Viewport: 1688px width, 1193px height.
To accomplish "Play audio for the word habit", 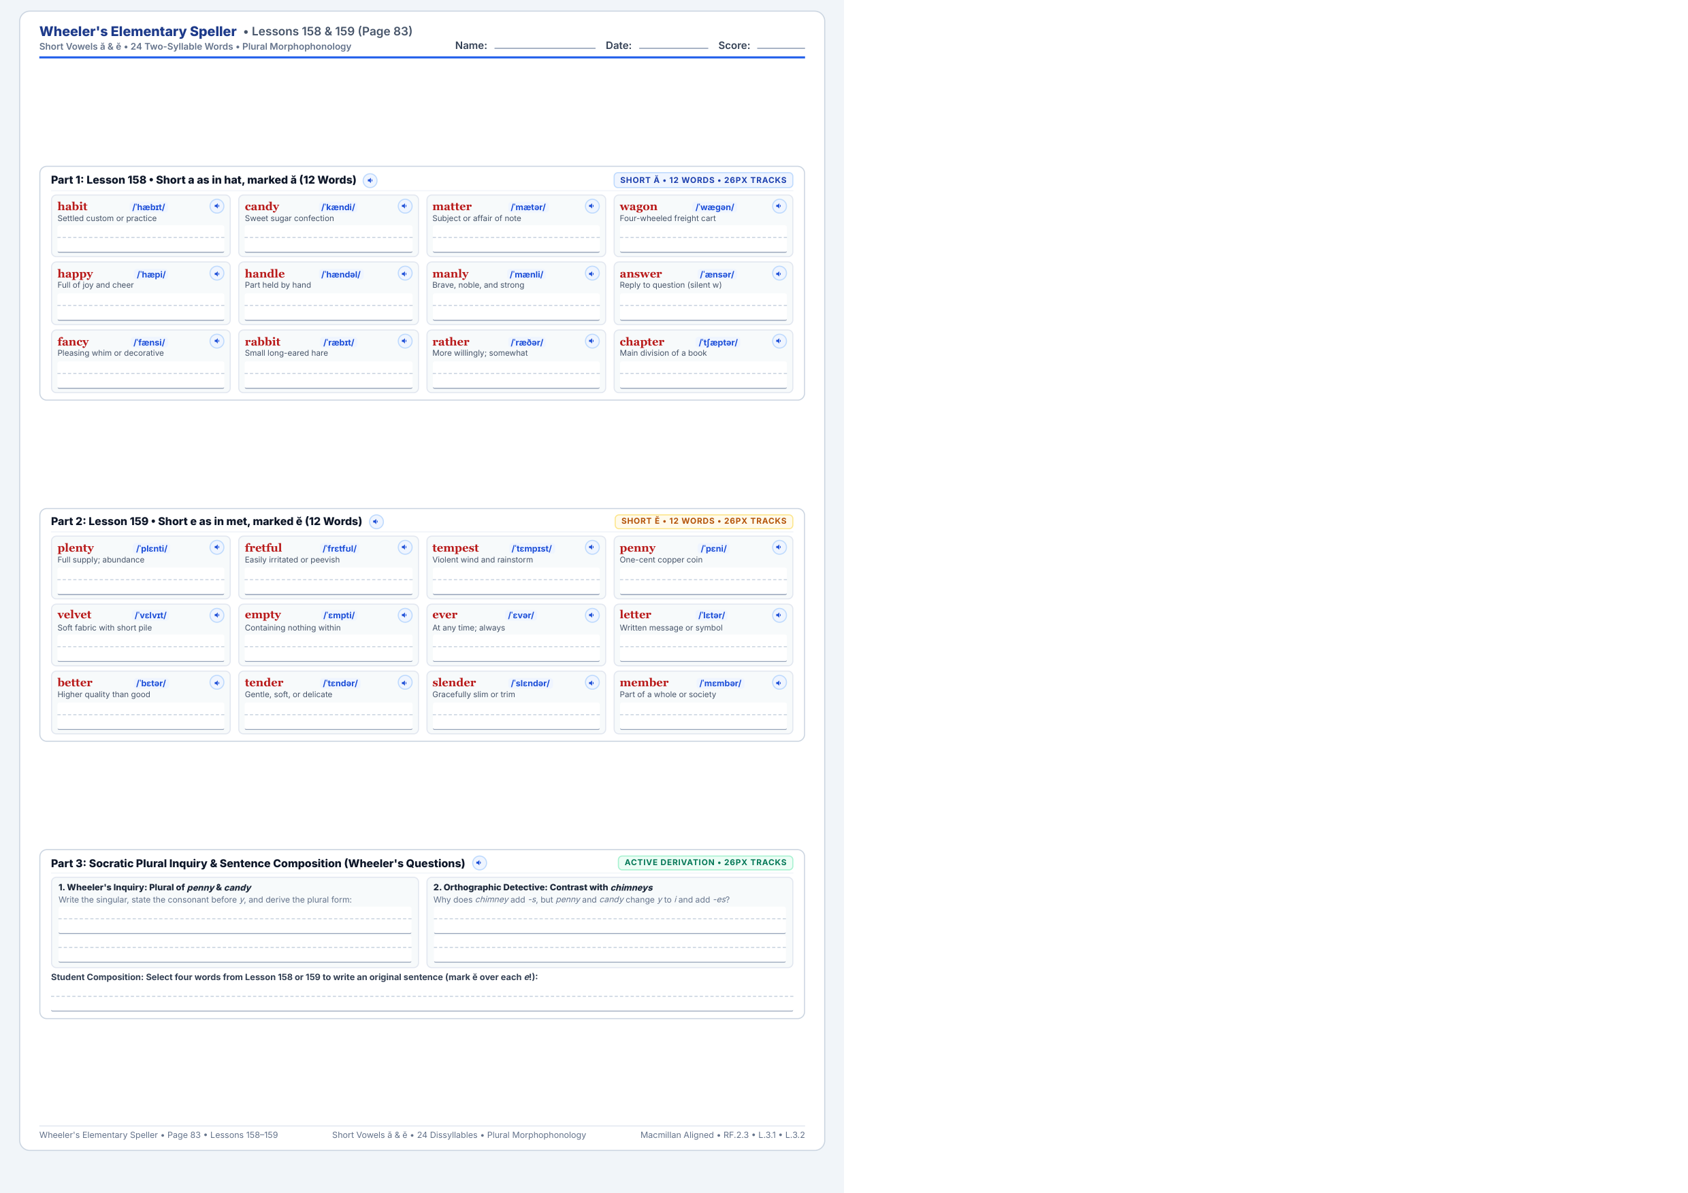I will tap(217, 206).
